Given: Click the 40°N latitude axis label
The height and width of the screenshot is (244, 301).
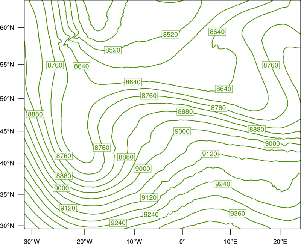Looking at the screenshot, I should [x=7, y=163].
